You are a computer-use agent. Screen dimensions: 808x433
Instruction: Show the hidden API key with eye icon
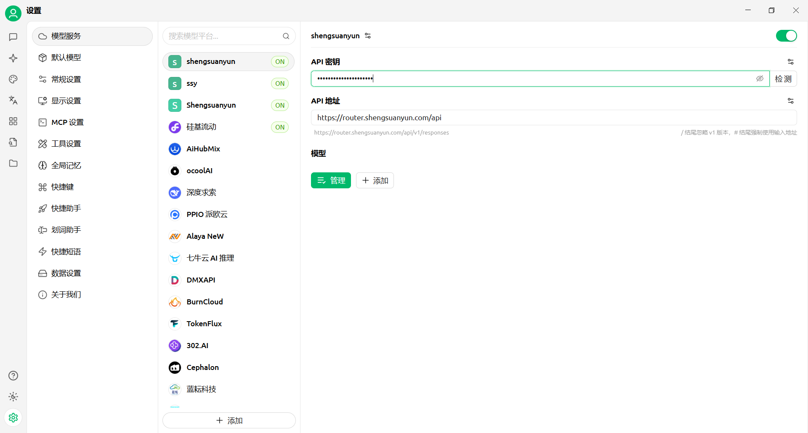[760, 79]
